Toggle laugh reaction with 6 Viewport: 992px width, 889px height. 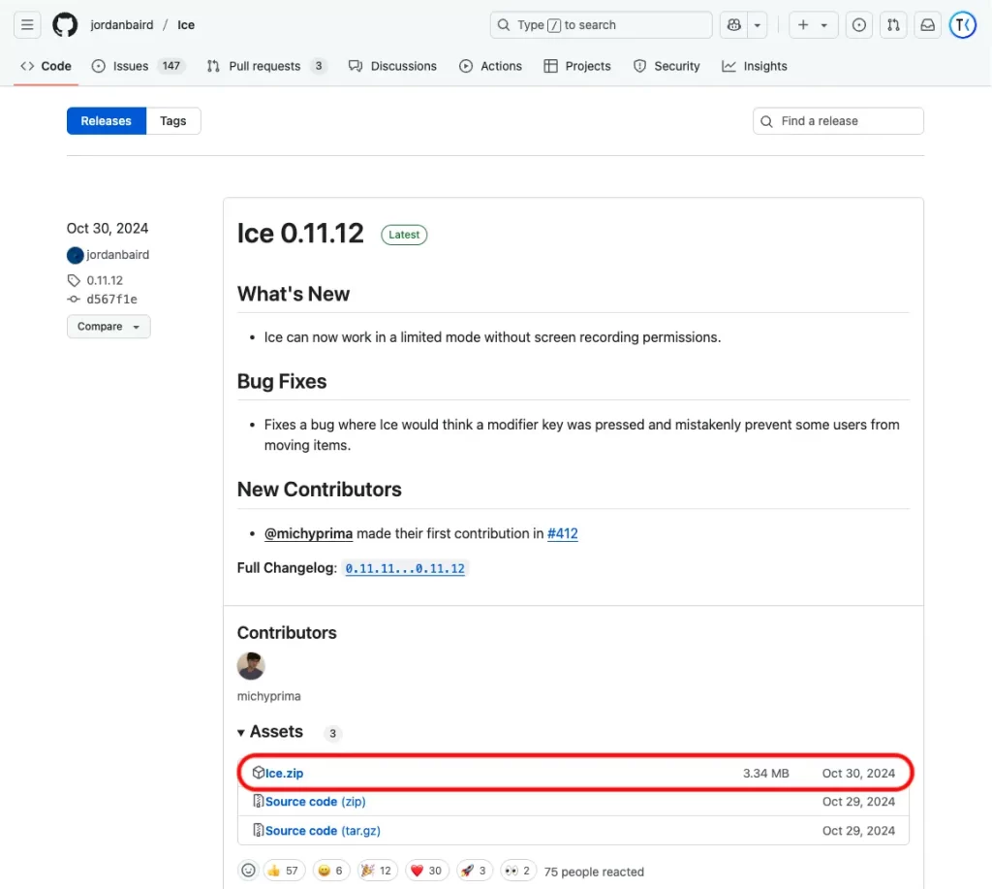(331, 871)
